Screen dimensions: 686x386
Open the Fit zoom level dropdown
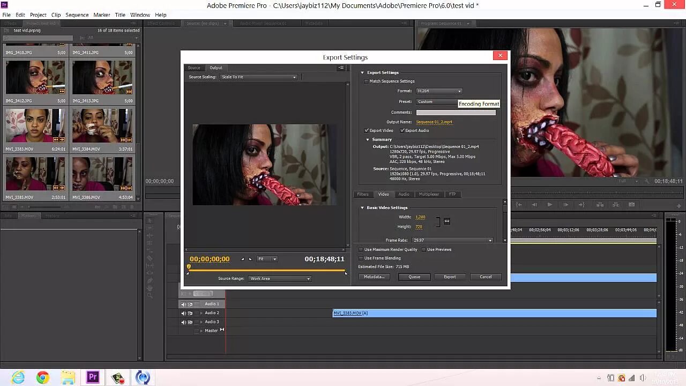267,259
